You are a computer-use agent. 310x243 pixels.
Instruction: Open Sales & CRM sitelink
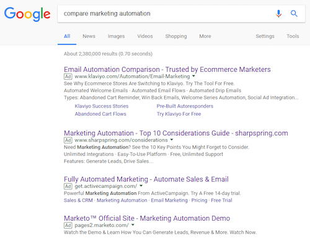point(78,200)
